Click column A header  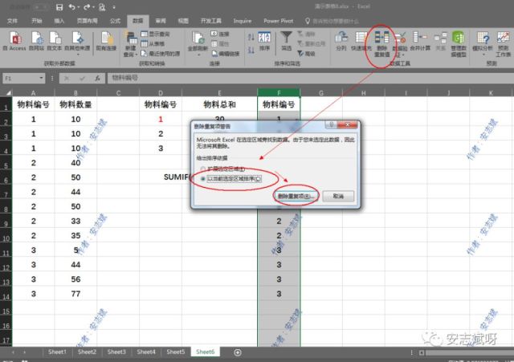[x=33, y=93]
